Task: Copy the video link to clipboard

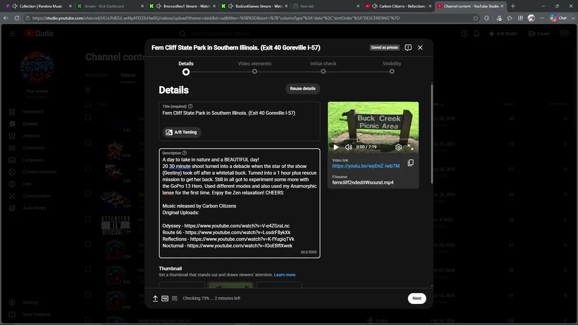Action: (x=410, y=163)
